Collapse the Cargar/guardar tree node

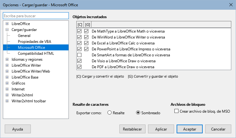pyautogui.click(x=7, y=30)
